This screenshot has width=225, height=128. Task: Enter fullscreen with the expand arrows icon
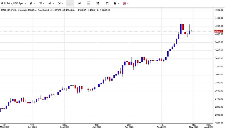pos(98,3)
